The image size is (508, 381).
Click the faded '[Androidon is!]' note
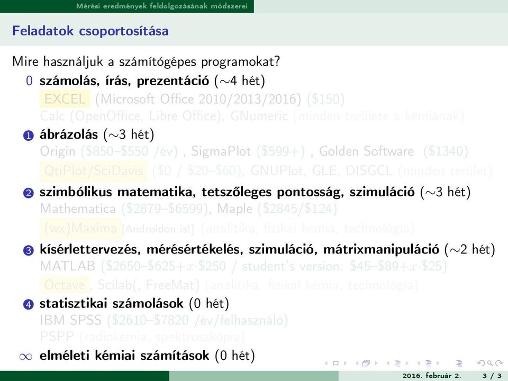click(158, 229)
